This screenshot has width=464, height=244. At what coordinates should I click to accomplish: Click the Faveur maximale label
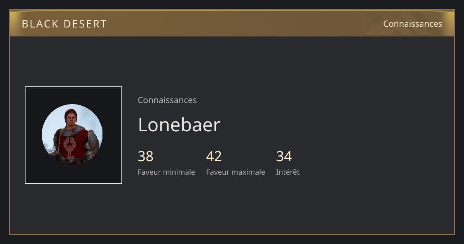(x=235, y=172)
